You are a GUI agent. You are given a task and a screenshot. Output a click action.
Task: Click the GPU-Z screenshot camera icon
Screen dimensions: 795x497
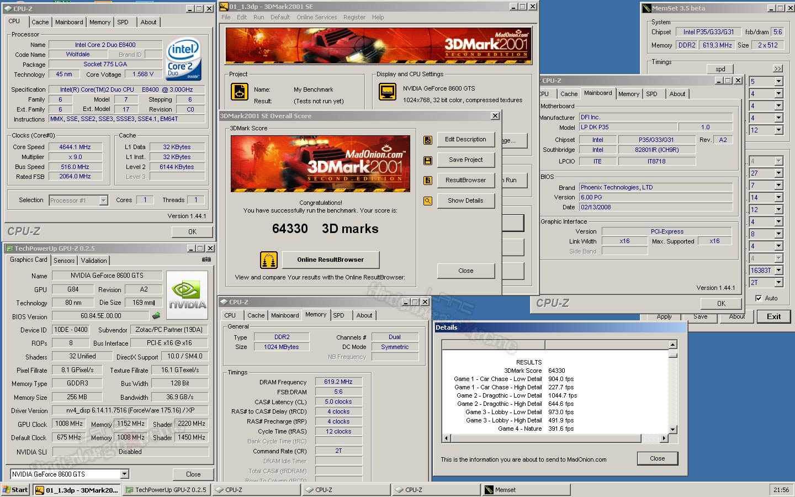point(206,259)
